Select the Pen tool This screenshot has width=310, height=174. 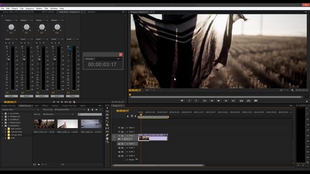(107, 135)
